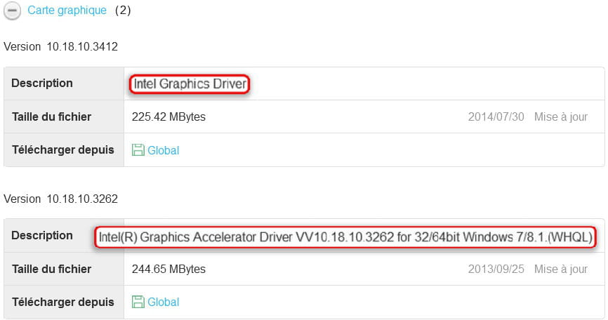Click the floppy disk icon for version 10.18.10.3412

point(138,150)
